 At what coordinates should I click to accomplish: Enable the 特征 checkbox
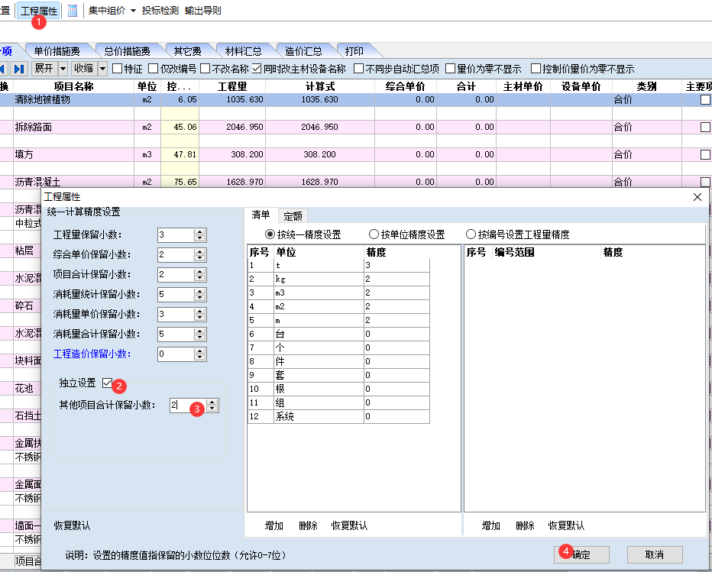click(117, 69)
